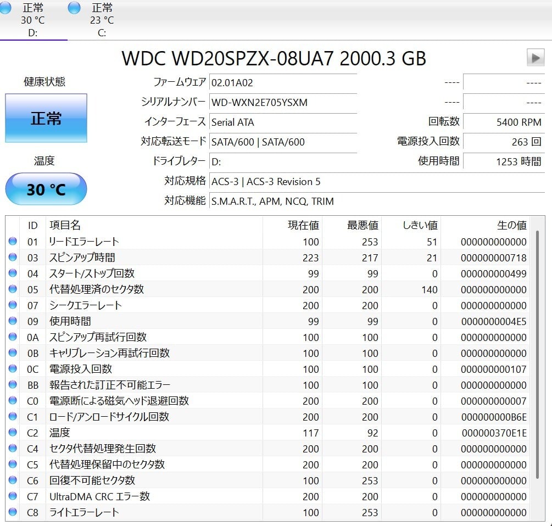
Task: Click the しきい値 column header
Action: click(x=420, y=225)
